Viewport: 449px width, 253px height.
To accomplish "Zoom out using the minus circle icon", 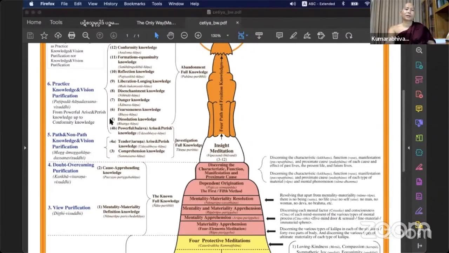I will [184, 35].
